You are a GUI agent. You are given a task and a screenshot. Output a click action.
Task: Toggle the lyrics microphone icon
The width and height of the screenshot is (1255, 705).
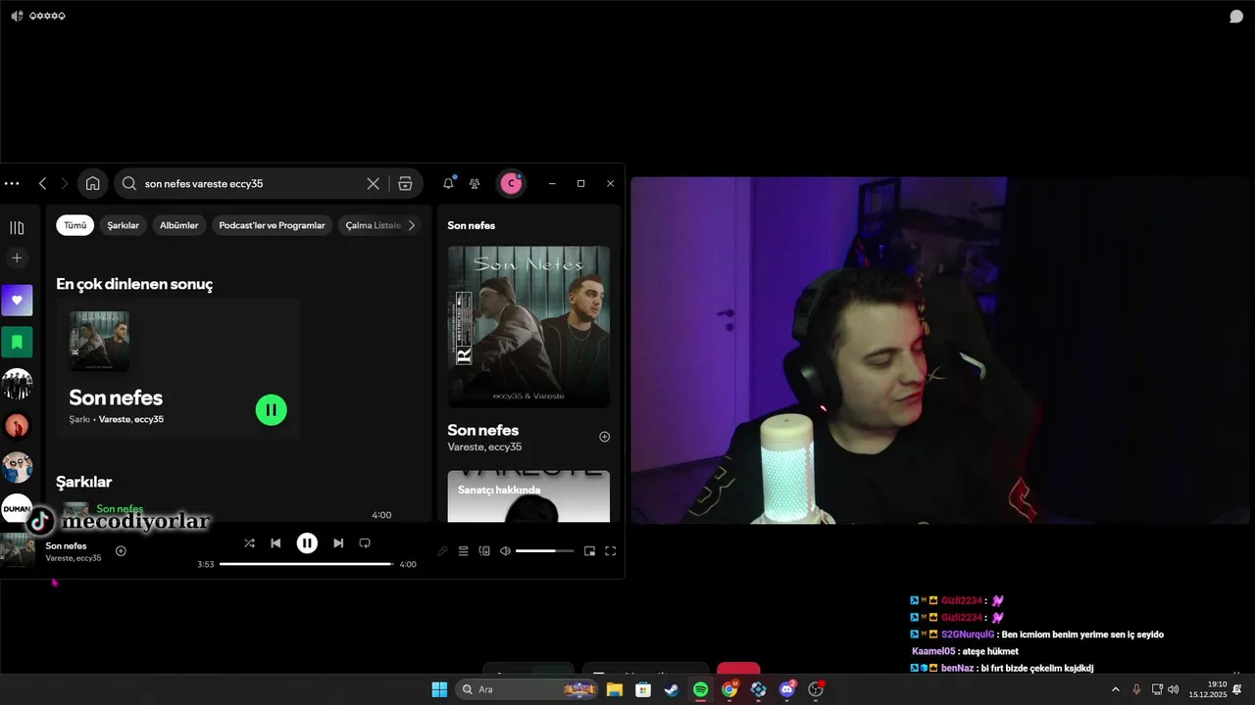[x=442, y=551]
